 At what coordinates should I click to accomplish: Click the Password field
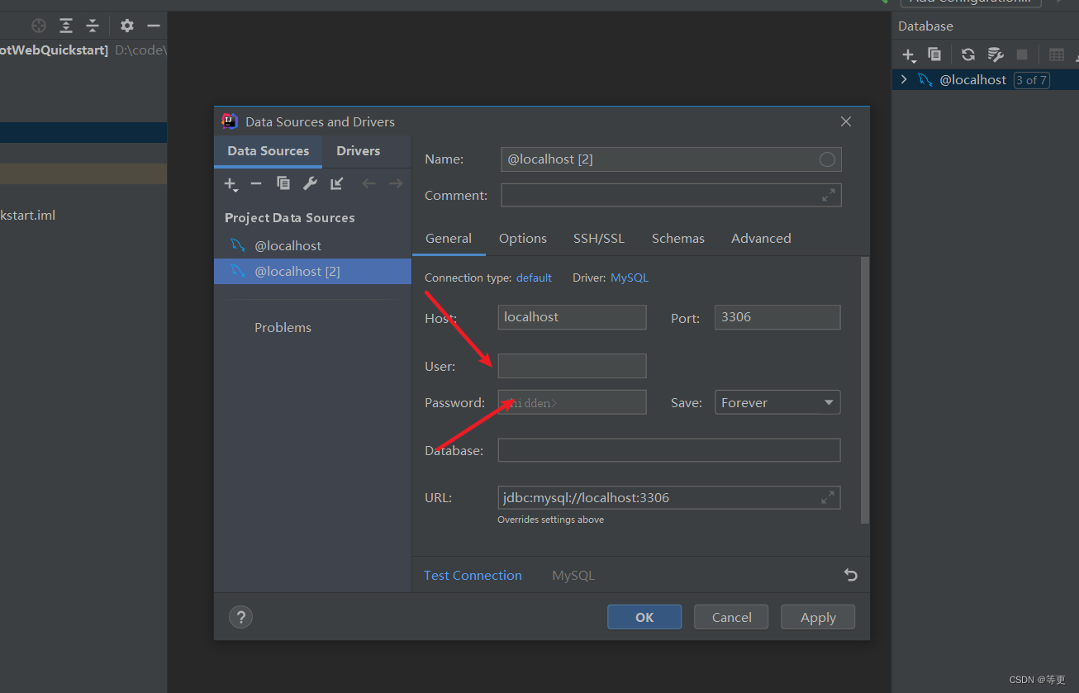572,402
